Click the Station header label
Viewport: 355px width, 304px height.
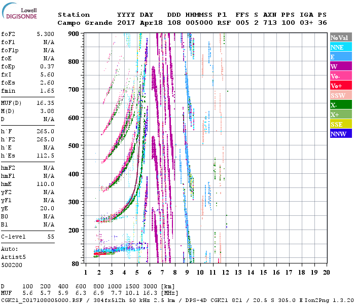(x=74, y=15)
